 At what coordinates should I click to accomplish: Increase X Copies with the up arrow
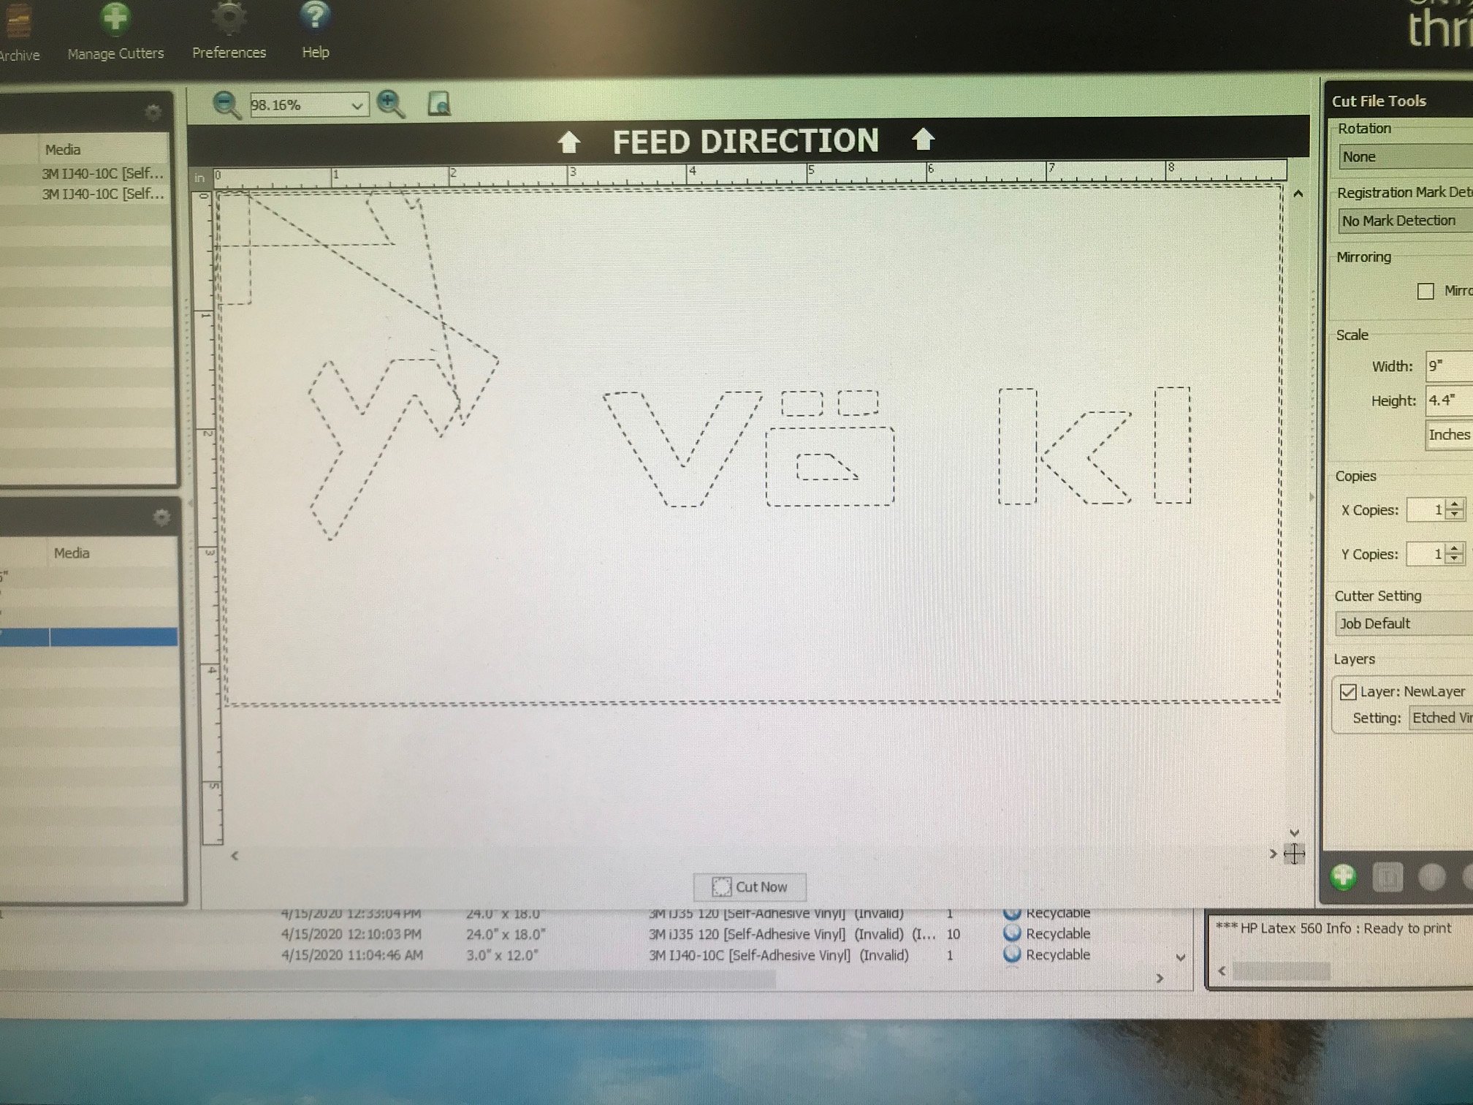click(x=1455, y=504)
